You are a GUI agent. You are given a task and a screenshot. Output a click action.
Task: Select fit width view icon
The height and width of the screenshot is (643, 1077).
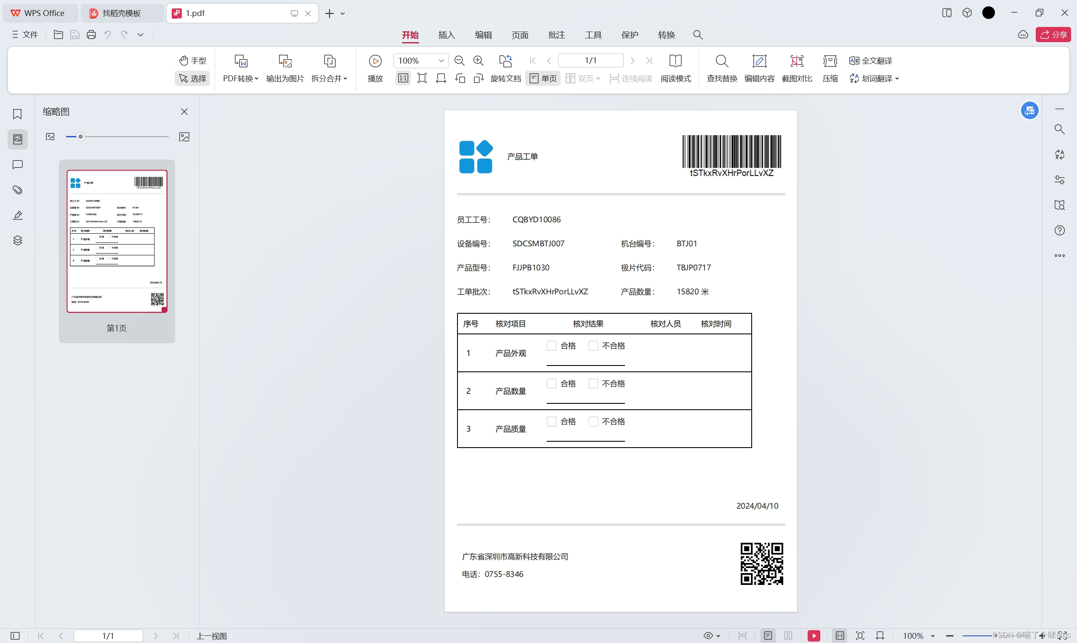click(441, 78)
